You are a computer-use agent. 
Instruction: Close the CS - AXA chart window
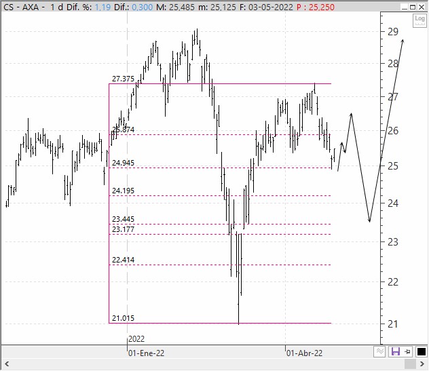[x=422, y=7]
